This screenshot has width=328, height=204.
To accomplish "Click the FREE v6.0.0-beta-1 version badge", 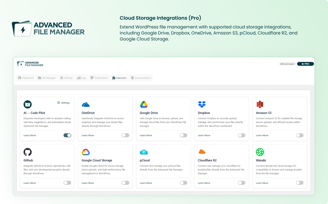I will tap(287, 64).
